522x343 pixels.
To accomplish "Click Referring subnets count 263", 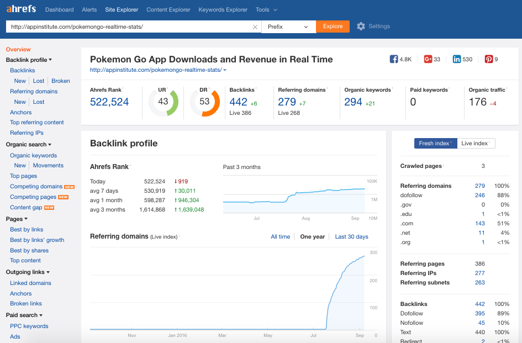I will [x=479, y=283].
